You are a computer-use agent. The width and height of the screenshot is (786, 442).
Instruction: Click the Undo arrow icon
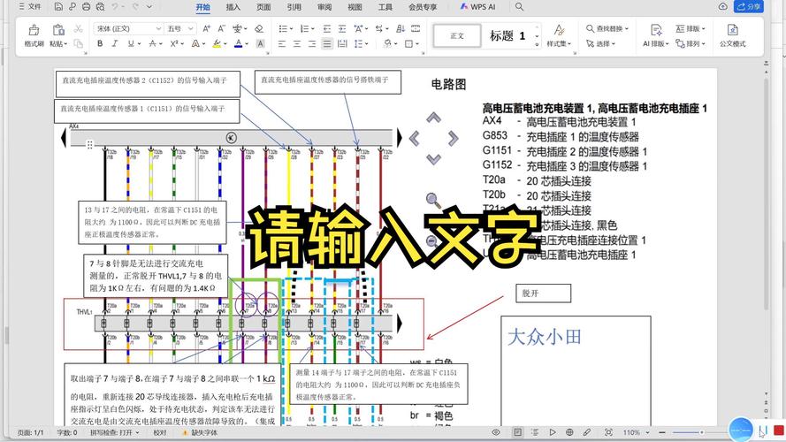click(116, 7)
